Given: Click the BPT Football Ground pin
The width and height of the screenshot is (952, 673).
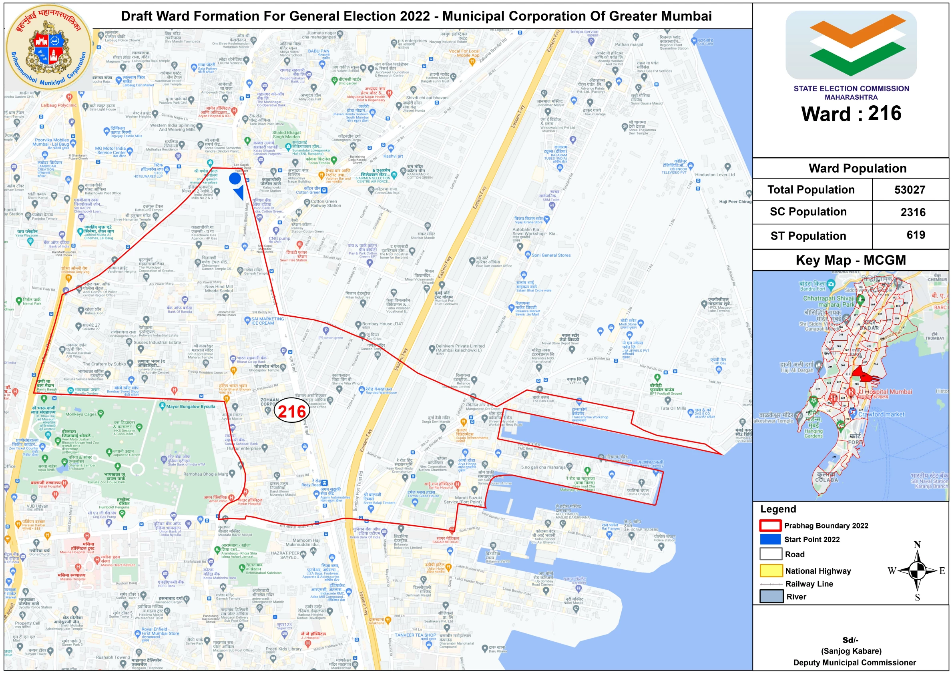Looking at the screenshot, I should tap(657, 378).
